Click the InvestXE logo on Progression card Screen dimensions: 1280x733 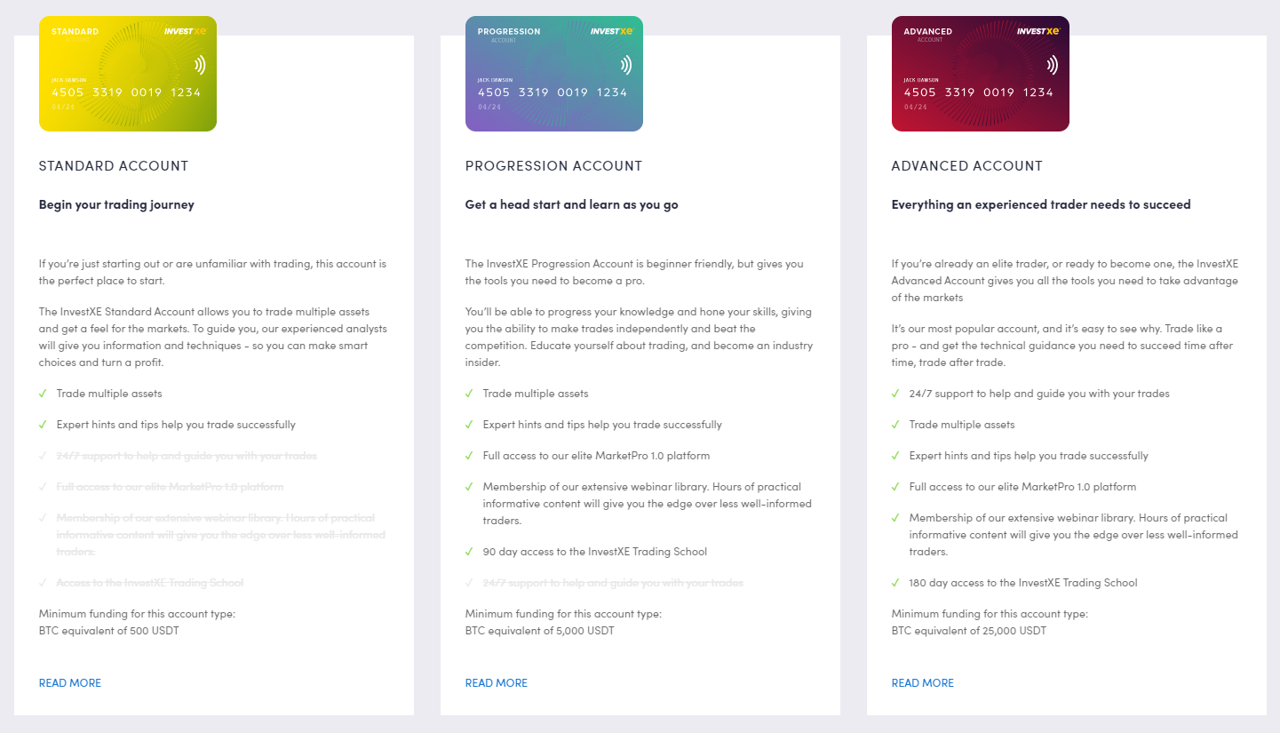[612, 31]
